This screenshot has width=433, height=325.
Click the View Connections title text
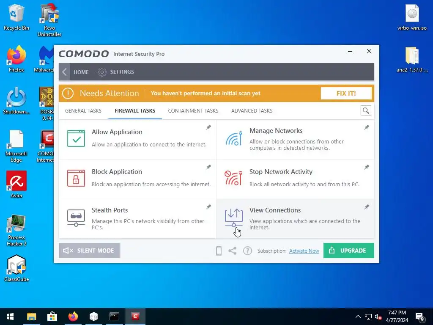point(275,210)
